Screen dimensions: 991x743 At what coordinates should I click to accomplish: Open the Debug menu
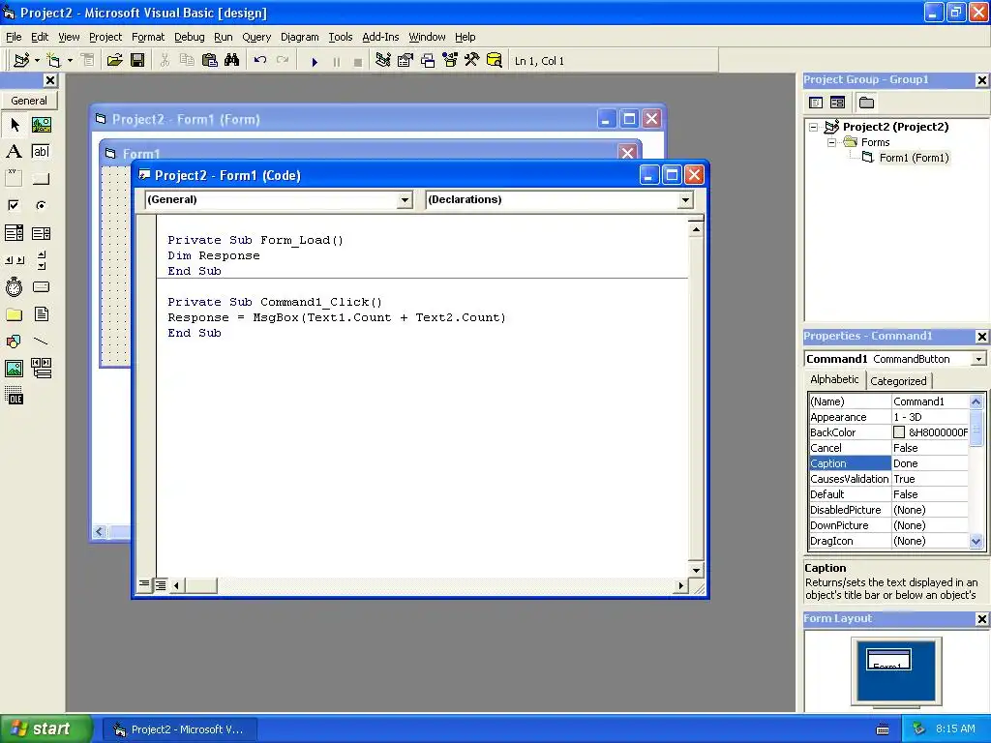pyautogui.click(x=189, y=37)
